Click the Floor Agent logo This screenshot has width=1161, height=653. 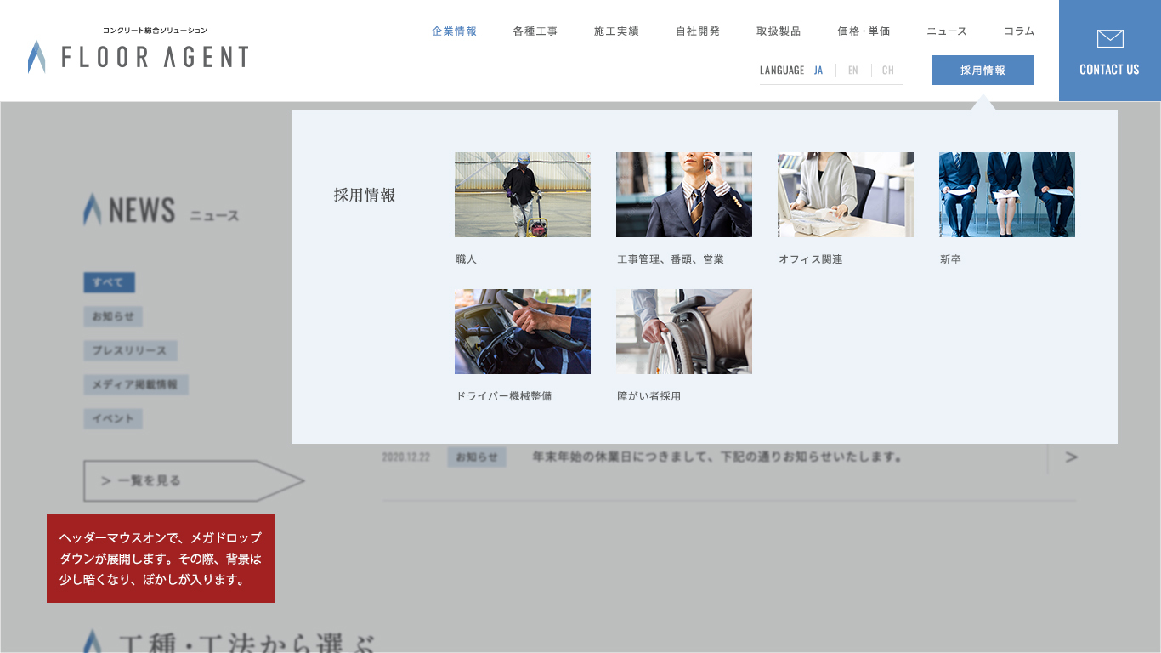[x=139, y=55]
